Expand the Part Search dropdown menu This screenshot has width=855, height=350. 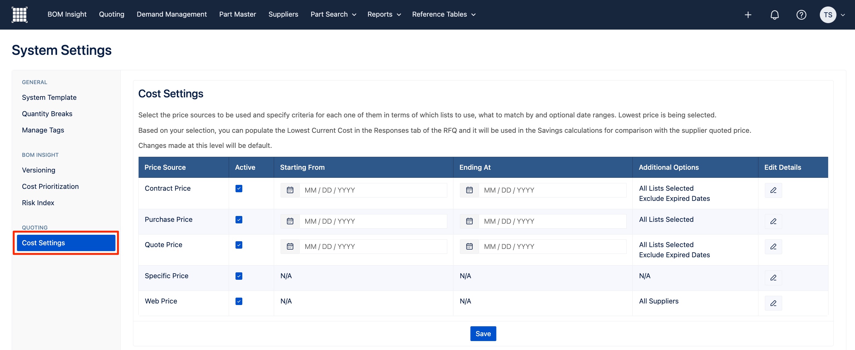pos(333,14)
